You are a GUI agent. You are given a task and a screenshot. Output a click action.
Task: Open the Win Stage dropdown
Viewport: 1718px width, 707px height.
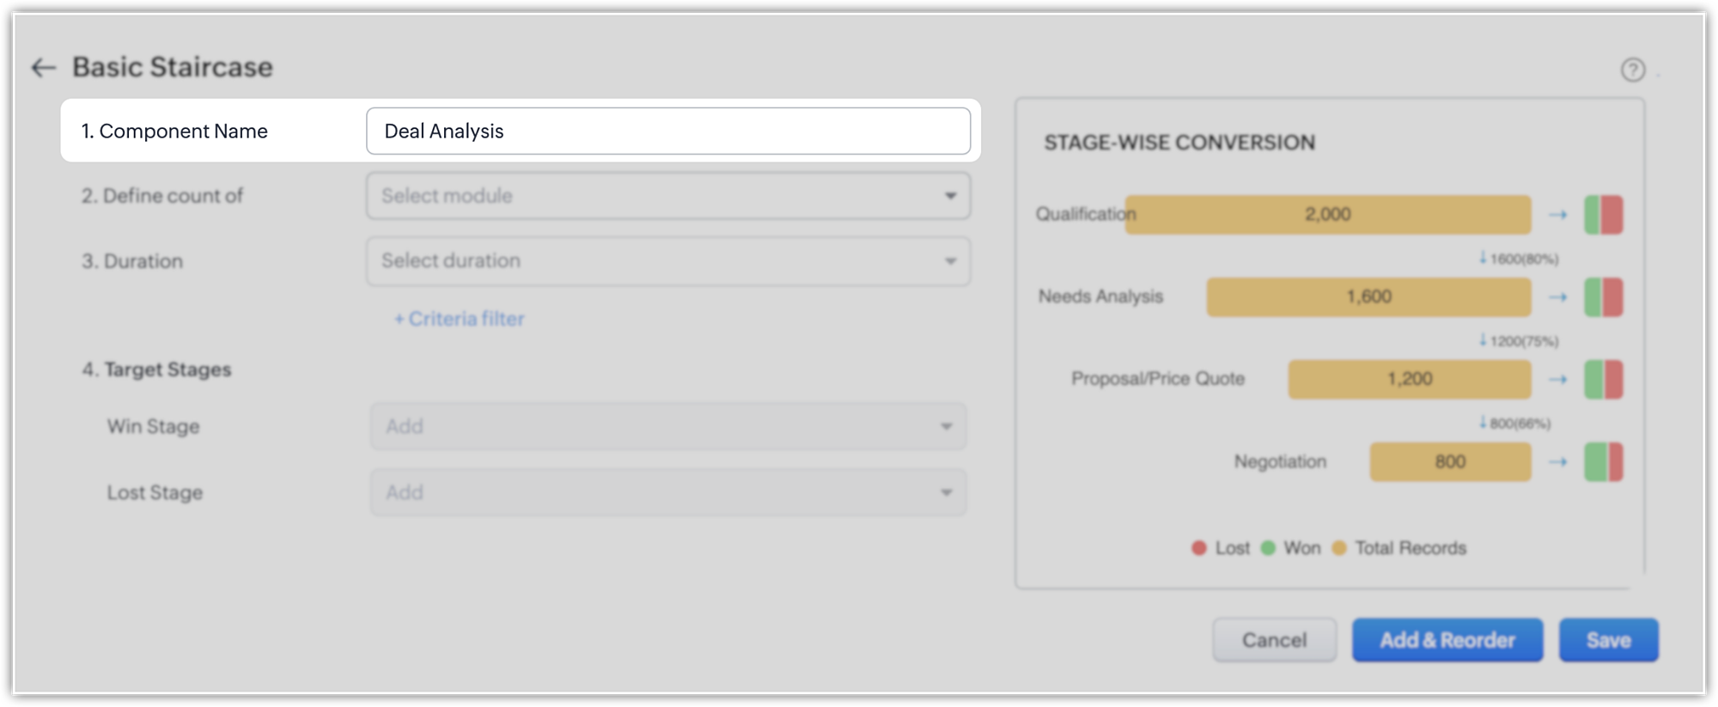tap(668, 426)
